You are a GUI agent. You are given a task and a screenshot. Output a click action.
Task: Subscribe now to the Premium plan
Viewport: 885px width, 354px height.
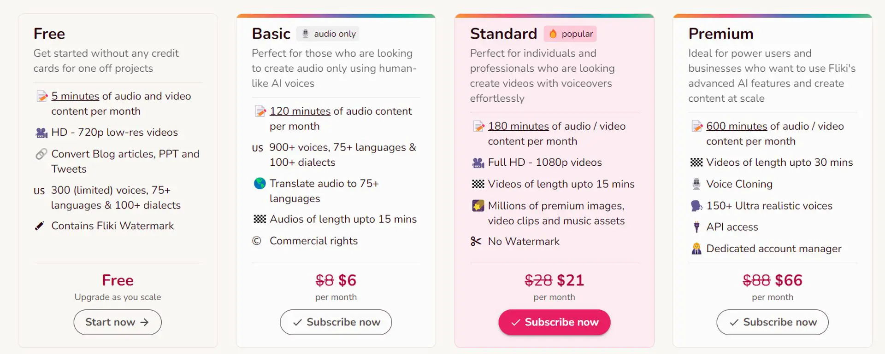(773, 322)
